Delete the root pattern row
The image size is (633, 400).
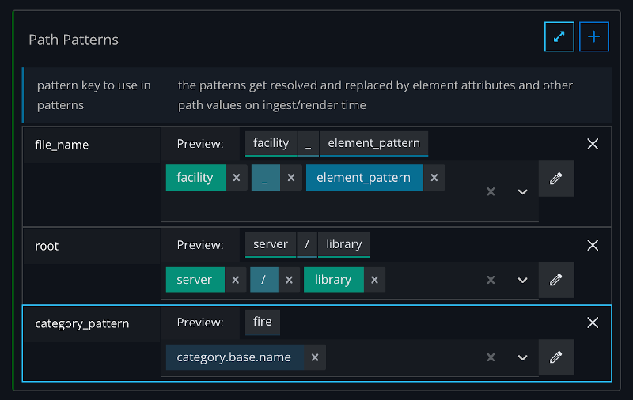[x=593, y=245]
